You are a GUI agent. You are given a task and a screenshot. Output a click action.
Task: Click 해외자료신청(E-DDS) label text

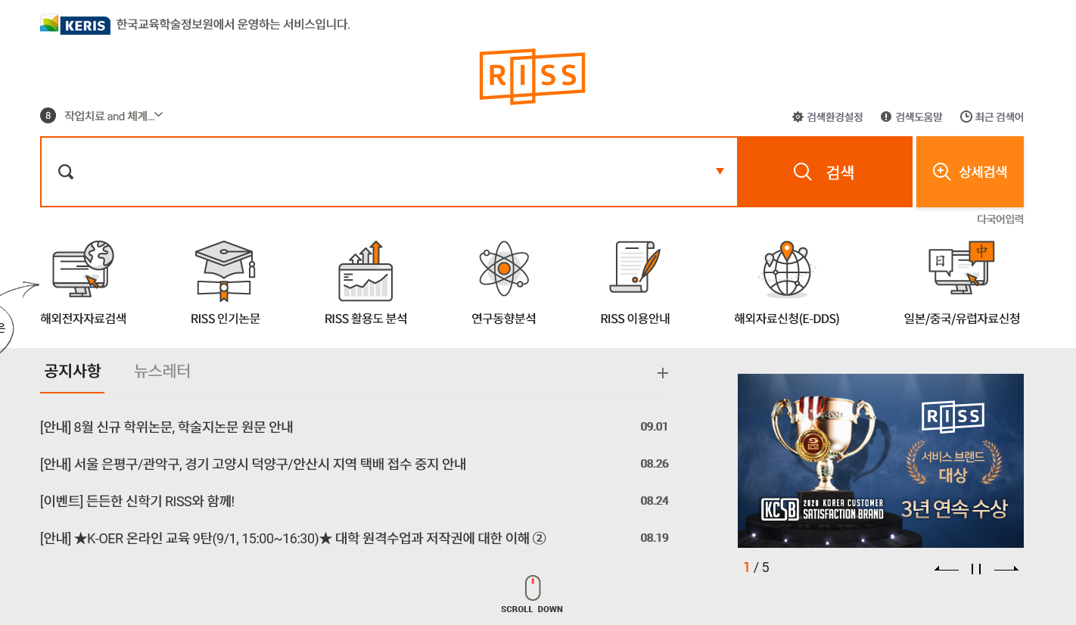pos(786,319)
